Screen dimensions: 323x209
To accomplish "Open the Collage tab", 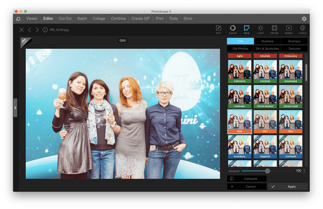I will (x=98, y=18).
